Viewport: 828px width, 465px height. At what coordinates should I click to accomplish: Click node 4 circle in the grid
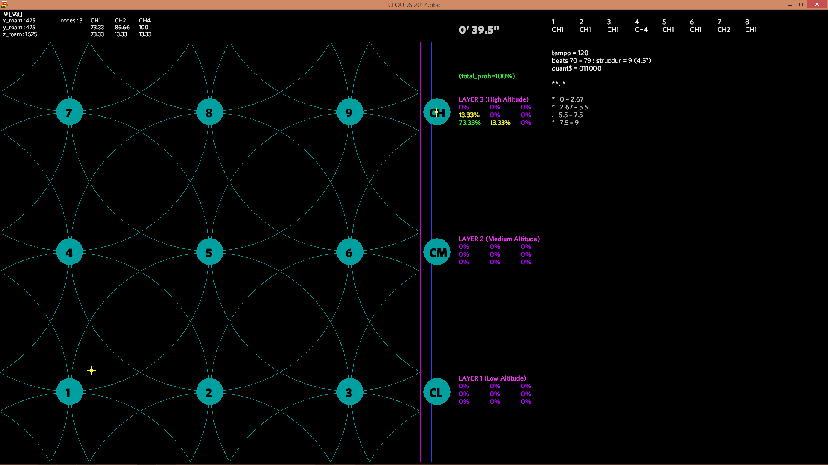[x=69, y=252]
